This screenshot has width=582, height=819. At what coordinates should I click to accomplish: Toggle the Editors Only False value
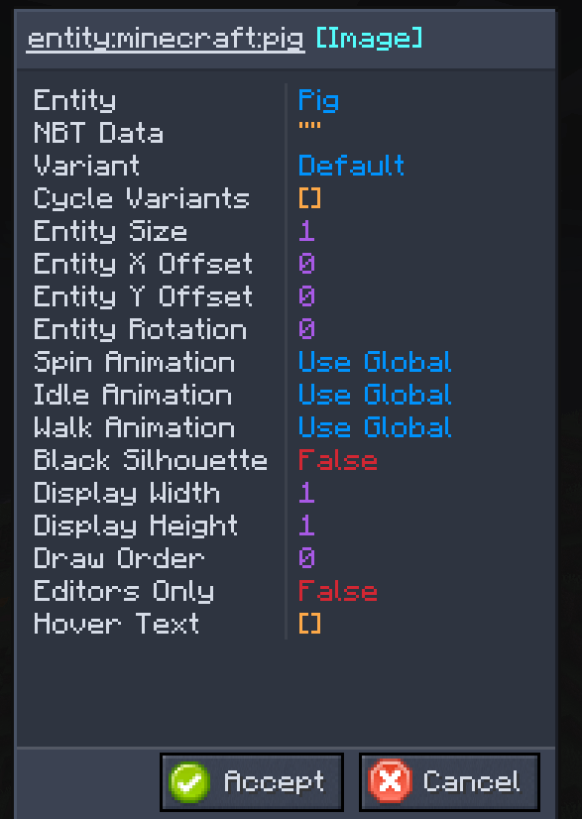click(337, 591)
